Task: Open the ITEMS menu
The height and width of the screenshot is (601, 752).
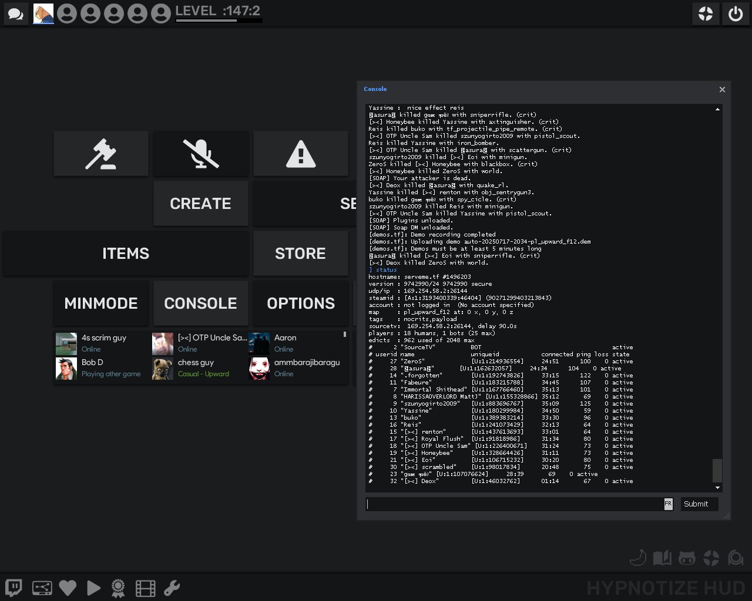Action: pyautogui.click(x=126, y=254)
